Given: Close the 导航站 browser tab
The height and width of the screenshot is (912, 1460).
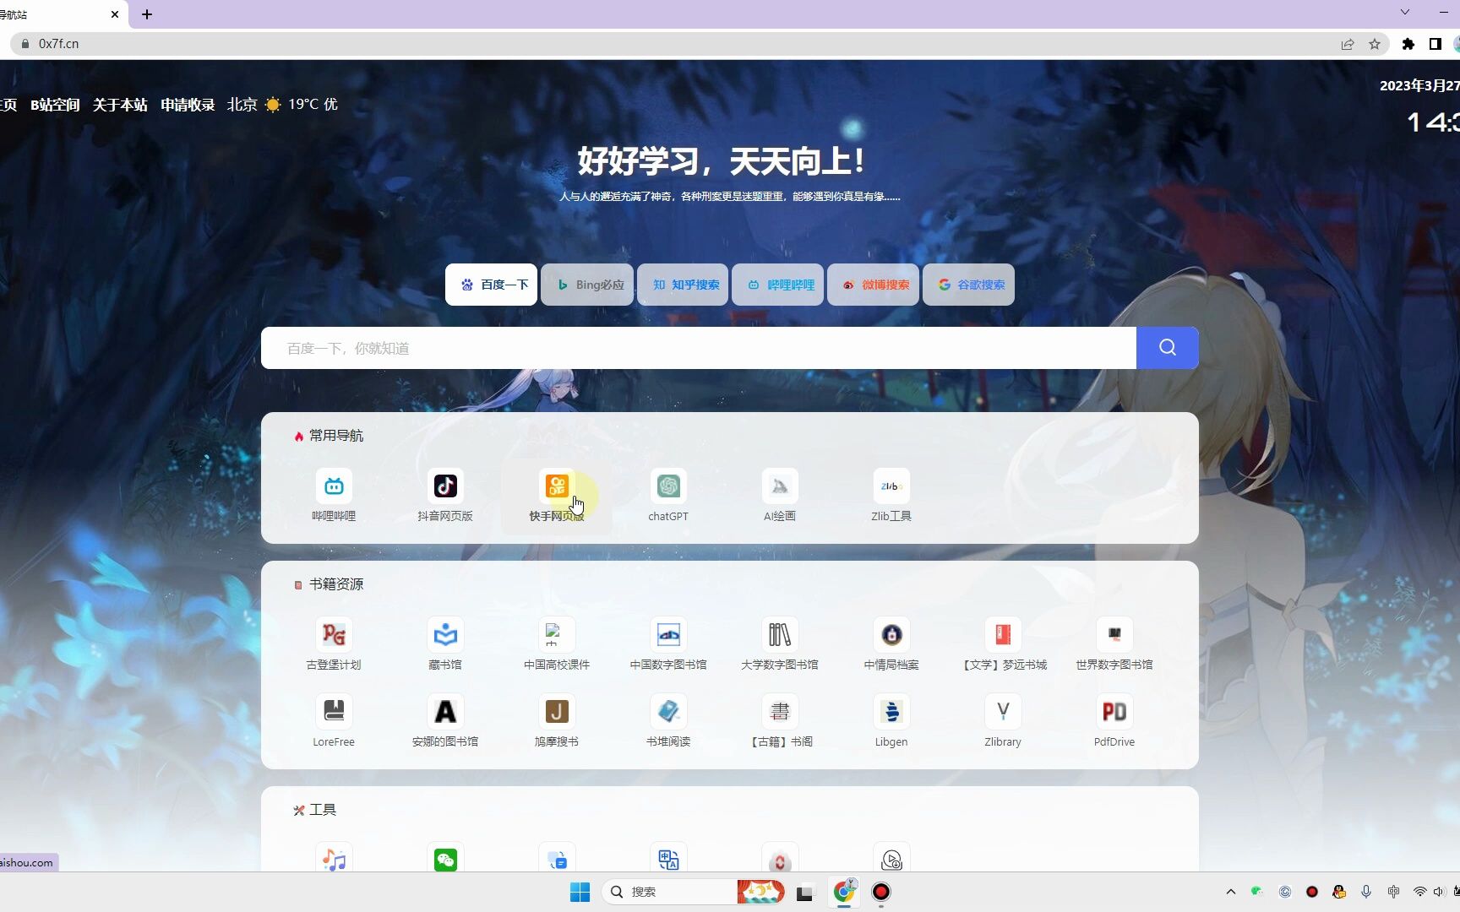Looking at the screenshot, I should point(115,14).
